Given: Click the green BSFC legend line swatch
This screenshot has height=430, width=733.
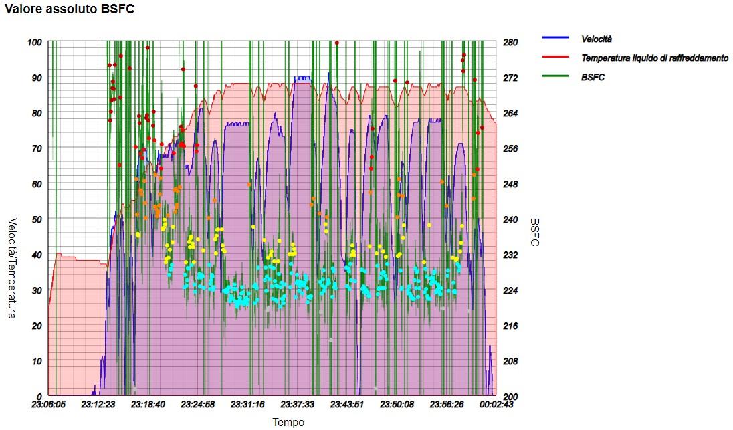Looking at the screenshot, I should click(x=555, y=78).
